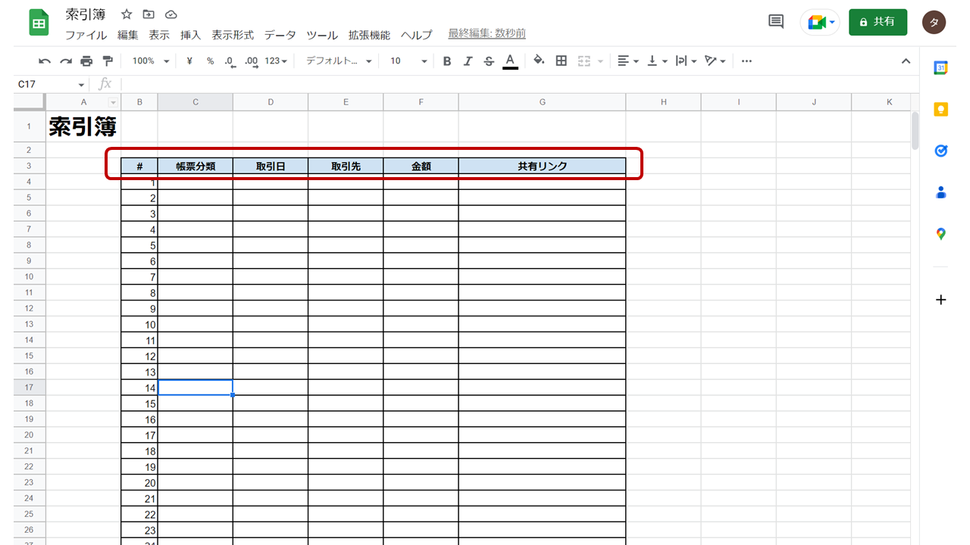Screen dimensions: 970x545
Task: Open the Google Tasks side panel icon
Action: click(x=940, y=151)
